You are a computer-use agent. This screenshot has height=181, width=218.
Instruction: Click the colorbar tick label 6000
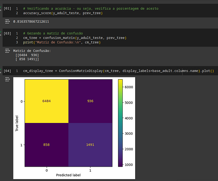129,87
